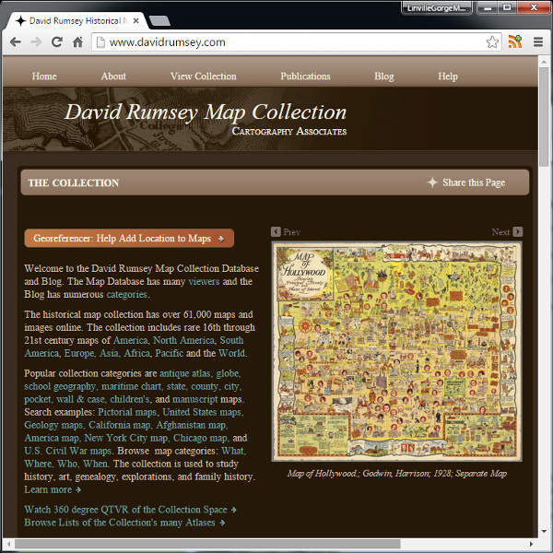
Task: Click the horizontal scrollbar left arrow
Action: tap(9, 544)
